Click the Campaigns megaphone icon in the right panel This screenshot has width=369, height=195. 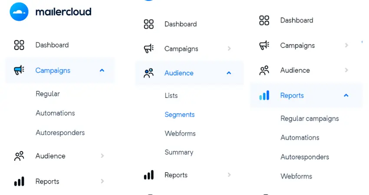[x=264, y=45]
